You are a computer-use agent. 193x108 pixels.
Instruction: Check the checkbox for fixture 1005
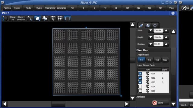140,91
